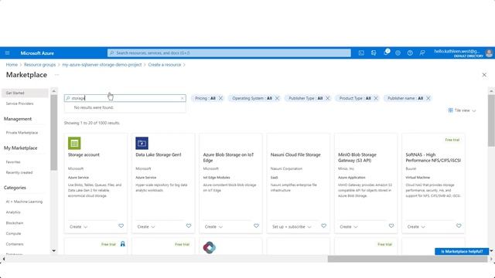Viewport: 495px width, 278px height.
Task: Remove the Product Type filter
Action: coord(376,98)
